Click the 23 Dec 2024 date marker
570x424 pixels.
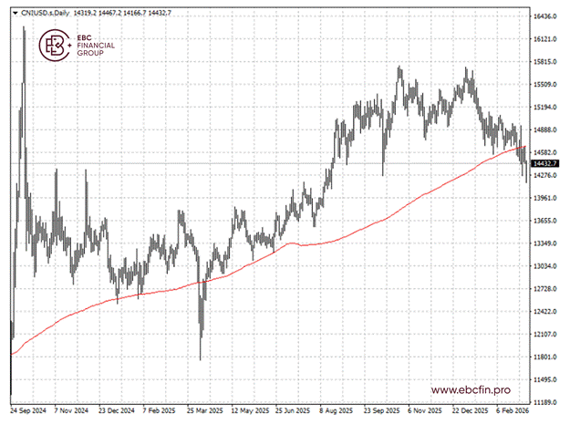click(x=117, y=411)
